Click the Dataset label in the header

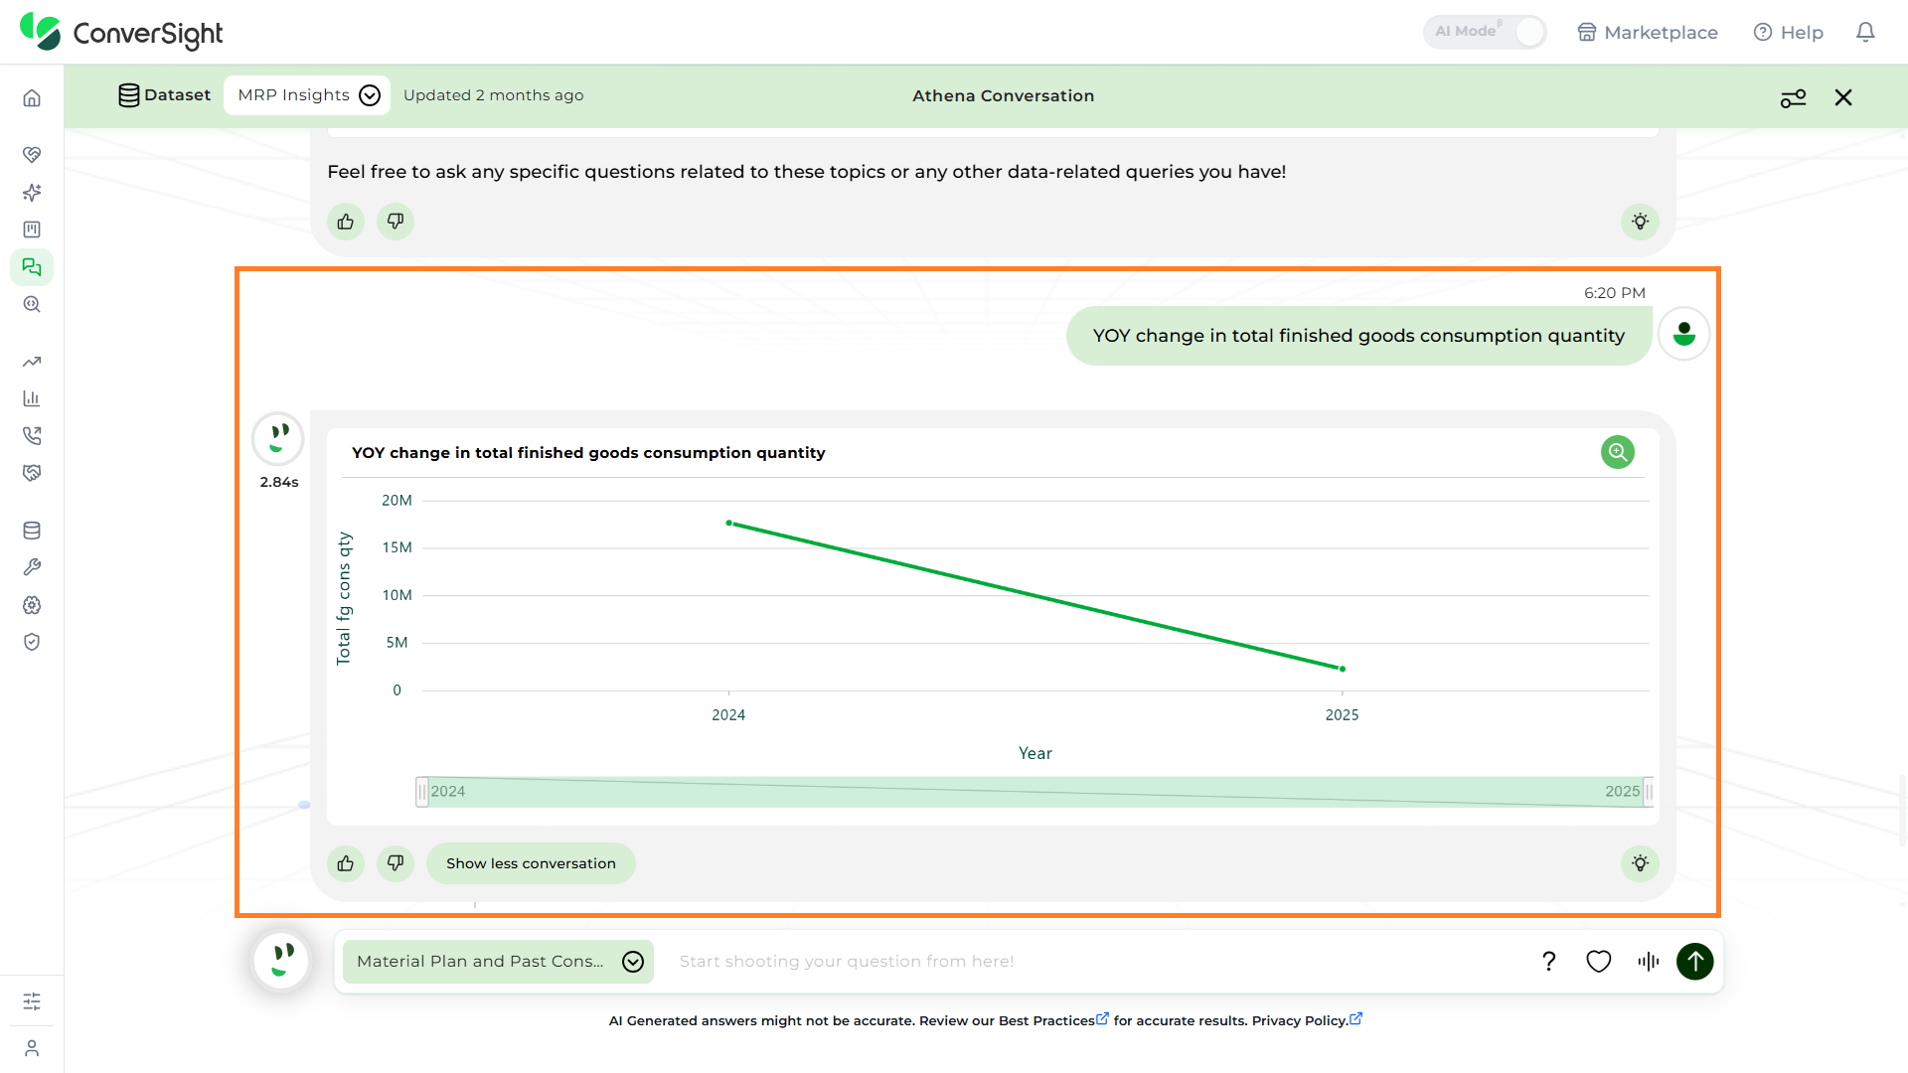click(x=164, y=95)
